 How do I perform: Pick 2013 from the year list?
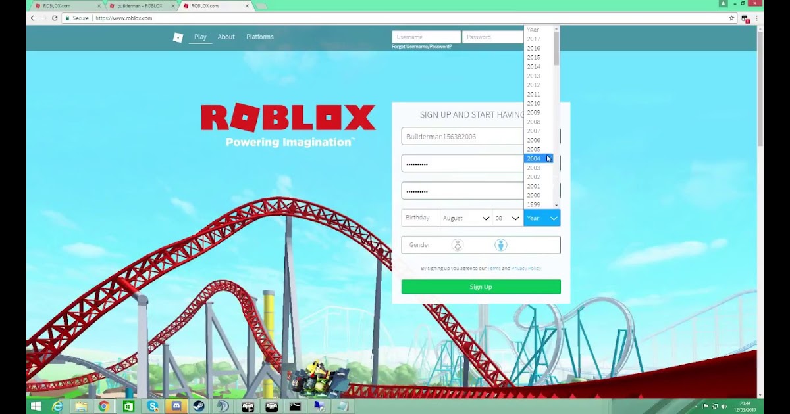click(x=539, y=76)
